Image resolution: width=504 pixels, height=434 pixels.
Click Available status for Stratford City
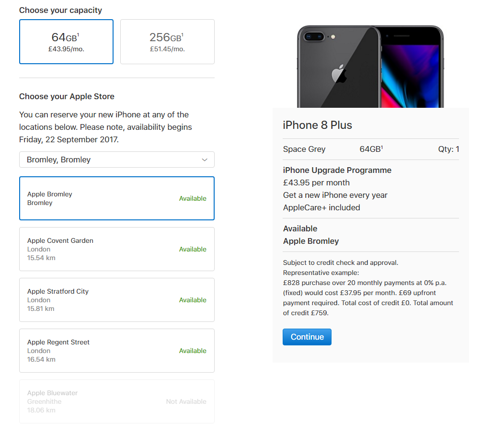click(193, 300)
